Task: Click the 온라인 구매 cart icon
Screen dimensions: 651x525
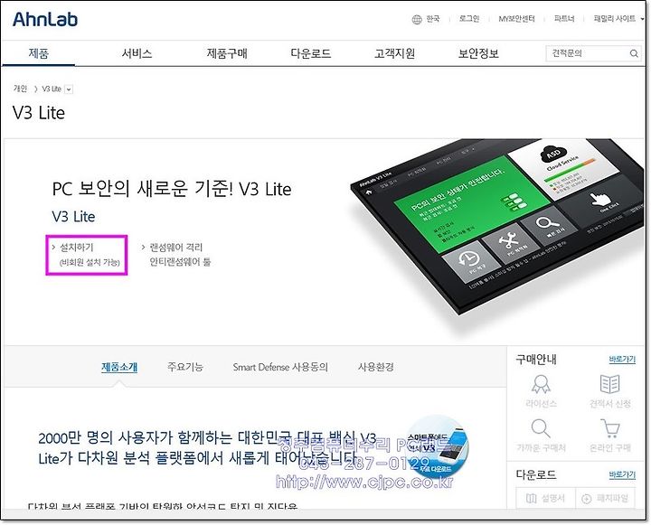Action: [610, 428]
